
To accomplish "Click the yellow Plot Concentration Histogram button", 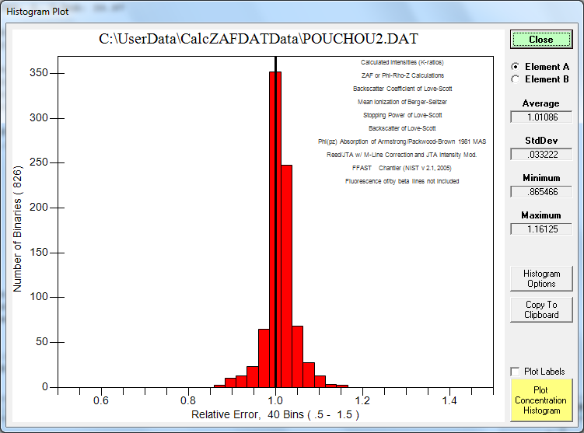I will click(541, 399).
